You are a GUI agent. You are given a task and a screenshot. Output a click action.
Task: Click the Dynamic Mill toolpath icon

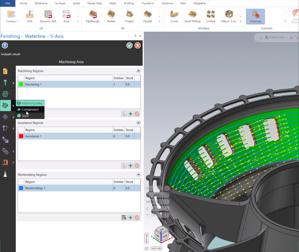click(48, 16)
